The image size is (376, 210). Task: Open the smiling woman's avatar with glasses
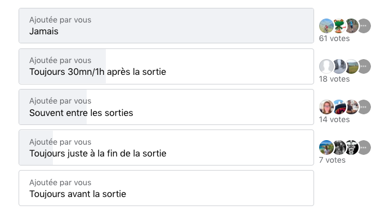coord(326,107)
